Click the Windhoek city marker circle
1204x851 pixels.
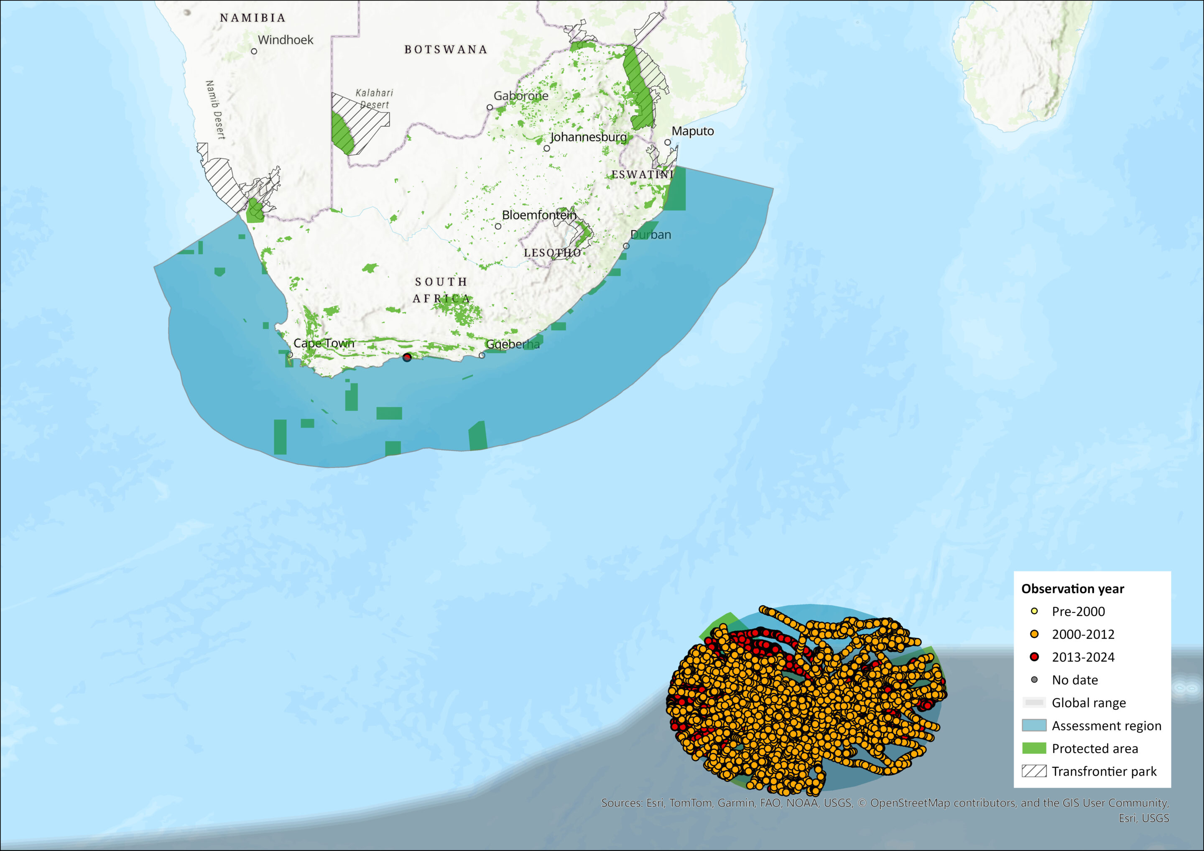tap(254, 51)
